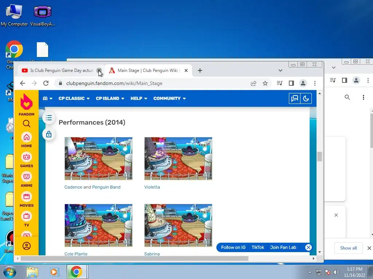Open Chrome three-dot menu
The width and height of the screenshot is (373, 279).
[x=315, y=83]
